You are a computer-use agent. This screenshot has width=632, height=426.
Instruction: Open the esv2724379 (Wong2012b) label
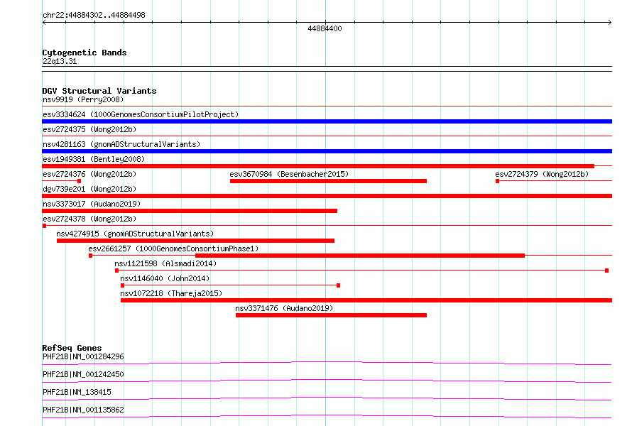[x=542, y=174]
